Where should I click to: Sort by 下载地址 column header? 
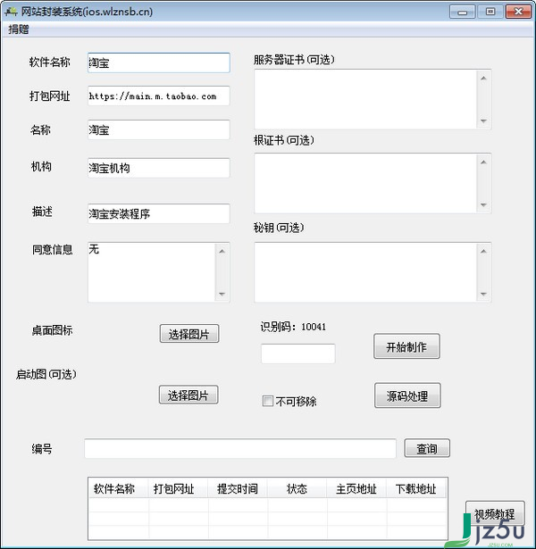click(416, 488)
